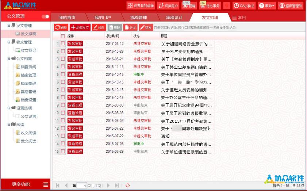Check the checkbox for row 12
307x191 pixels.
(63, 128)
